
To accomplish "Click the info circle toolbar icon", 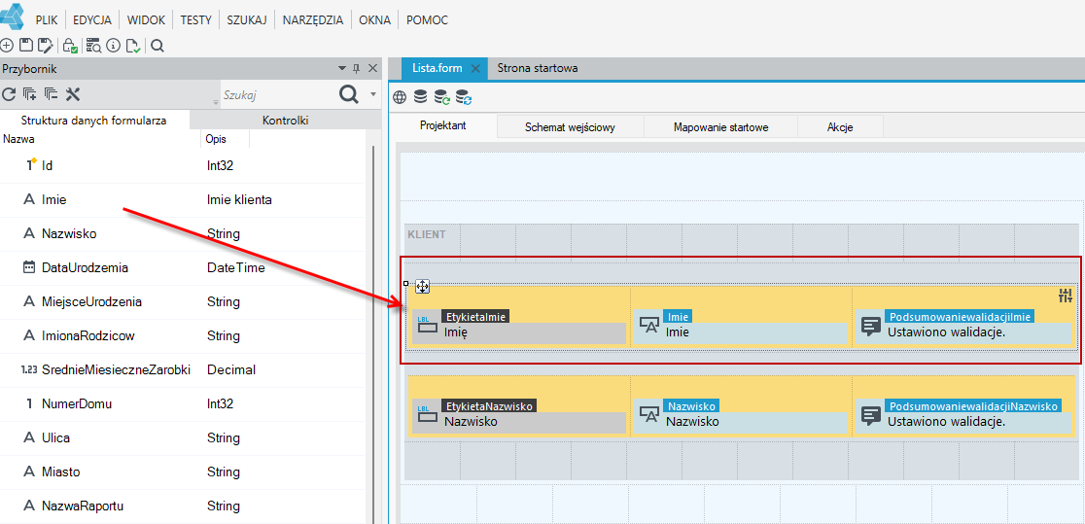I will tap(114, 46).
